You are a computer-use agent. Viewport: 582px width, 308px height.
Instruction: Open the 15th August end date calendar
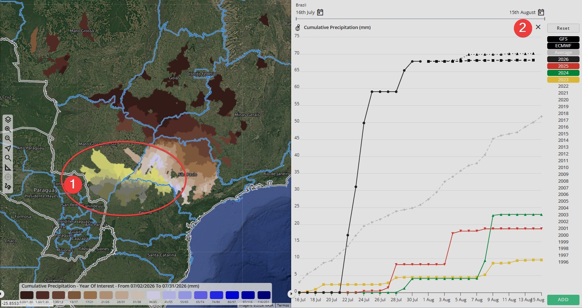[x=541, y=13]
